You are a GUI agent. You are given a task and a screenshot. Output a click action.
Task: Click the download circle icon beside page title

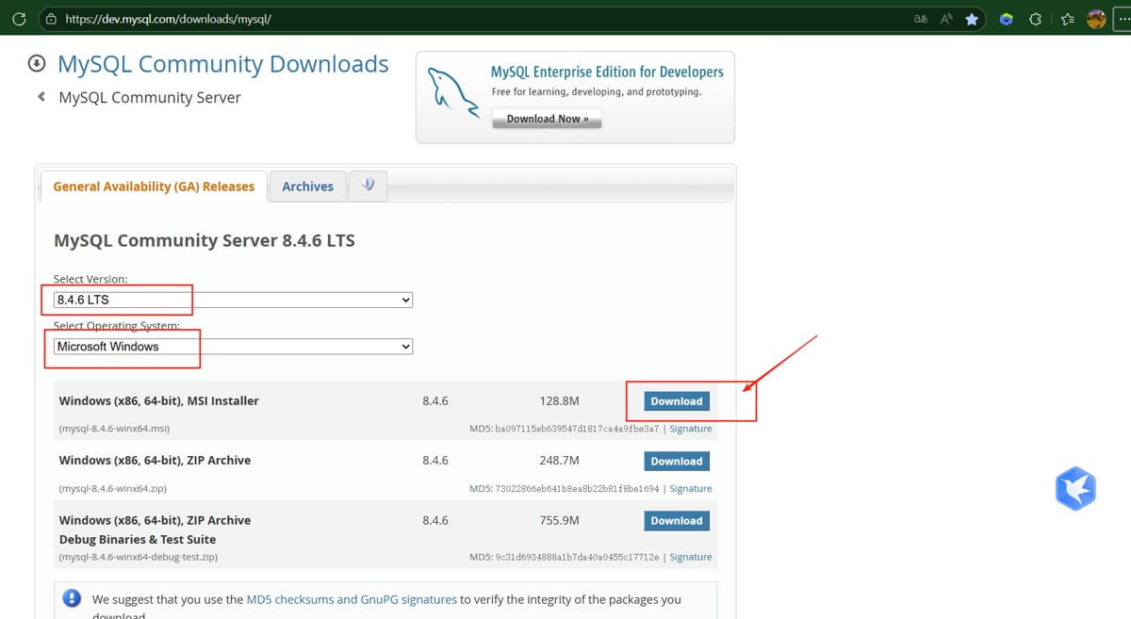coord(37,64)
